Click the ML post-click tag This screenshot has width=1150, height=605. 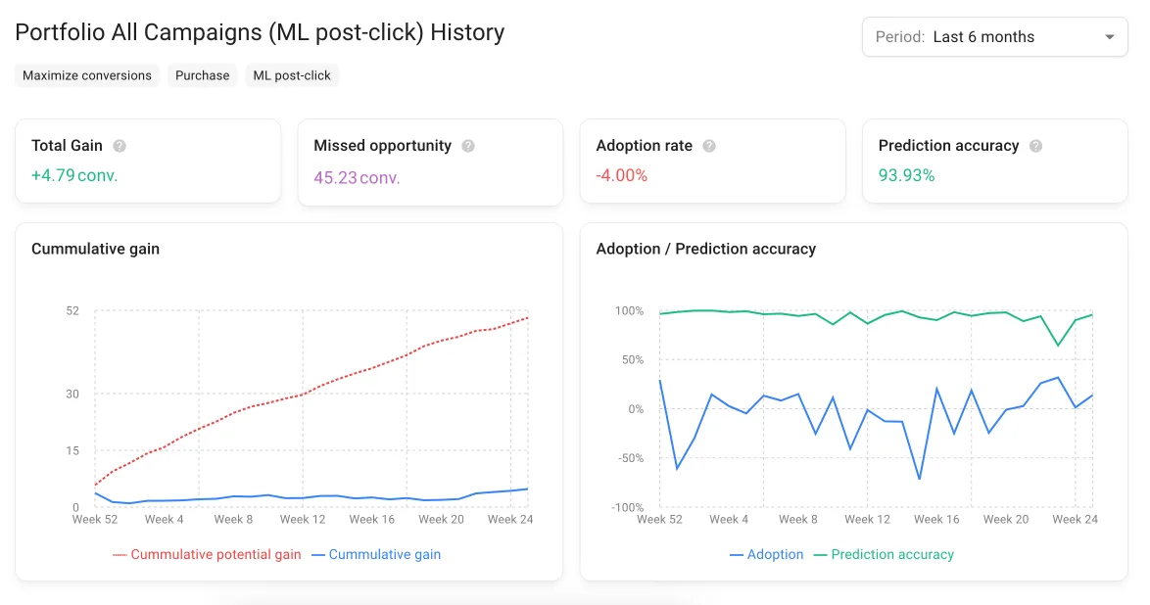click(292, 74)
